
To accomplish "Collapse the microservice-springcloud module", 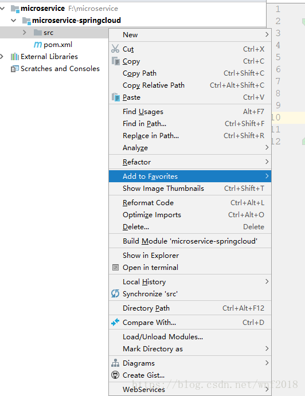I will click(14, 21).
